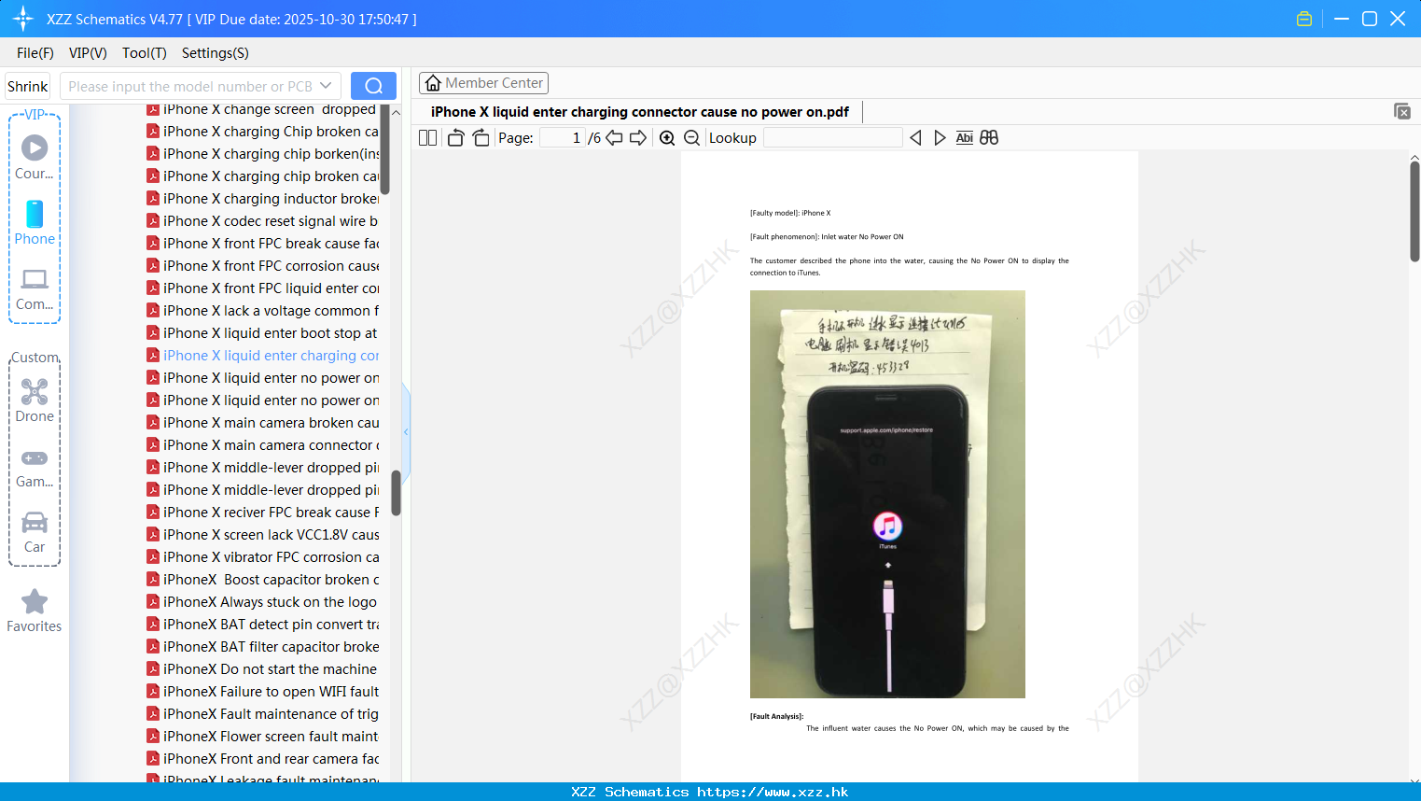Screen dimensions: 1421x801
Task: Find previous lookup result triangle
Action: click(915, 138)
